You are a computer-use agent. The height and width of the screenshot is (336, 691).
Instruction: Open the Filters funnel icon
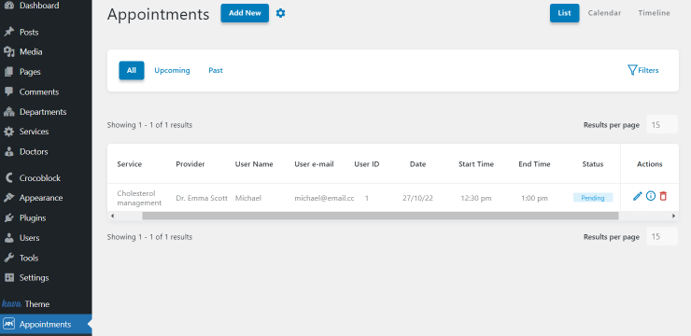click(x=632, y=70)
